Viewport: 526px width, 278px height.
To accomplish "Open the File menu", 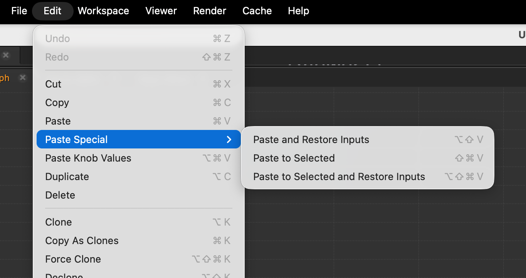I will point(19,11).
